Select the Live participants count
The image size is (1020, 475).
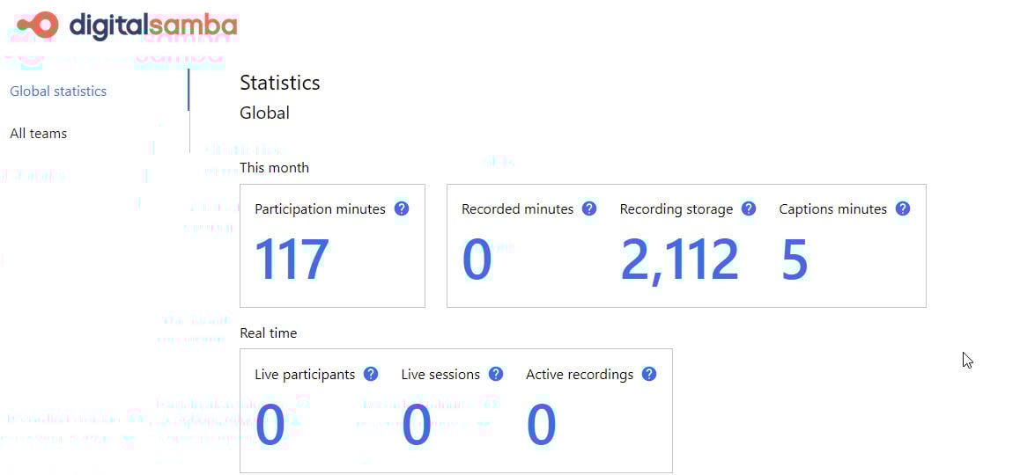pos(270,425)
